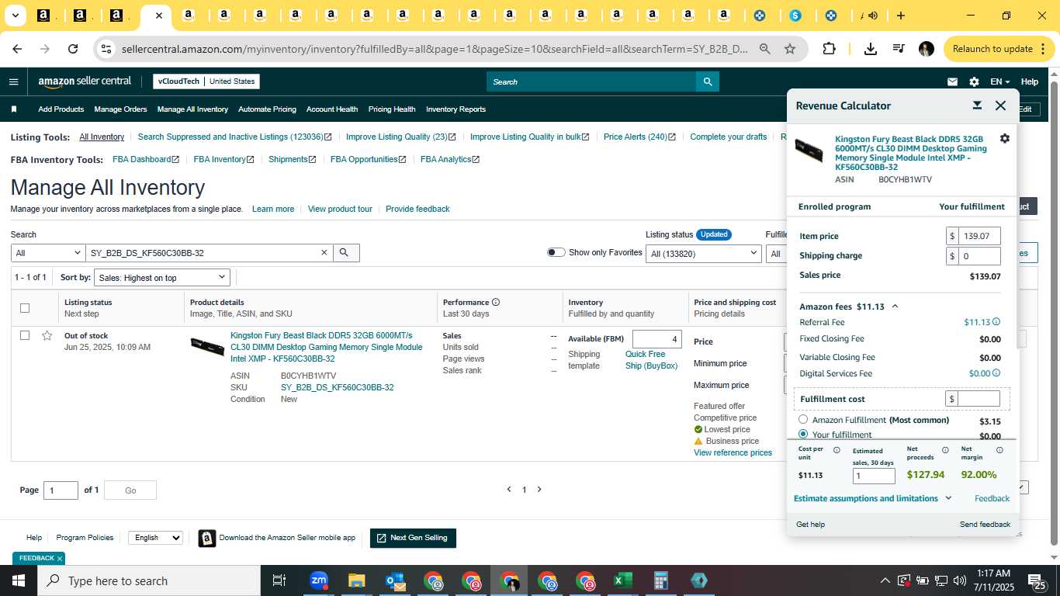Open the Account Health menu
Image resolution: width=1060 pixels, height=596 pixels.
point(332,109)
